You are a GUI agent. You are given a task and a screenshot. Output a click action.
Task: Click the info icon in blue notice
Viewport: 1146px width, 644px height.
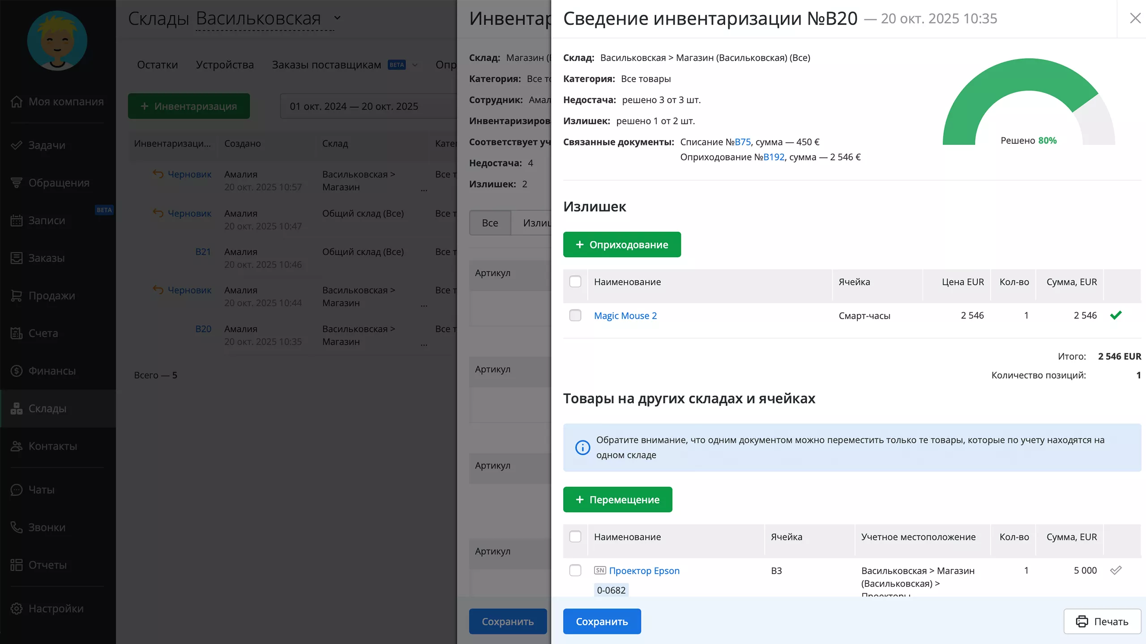[x=582, y=447]
